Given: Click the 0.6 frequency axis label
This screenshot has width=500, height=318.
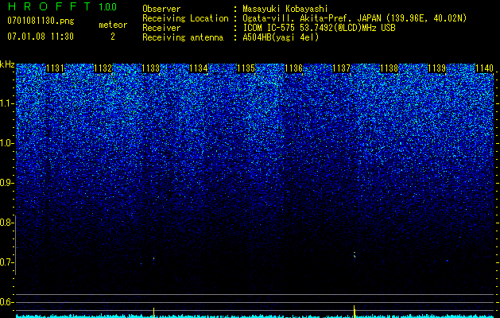Looking at the screenshot, I should (6, 302).
